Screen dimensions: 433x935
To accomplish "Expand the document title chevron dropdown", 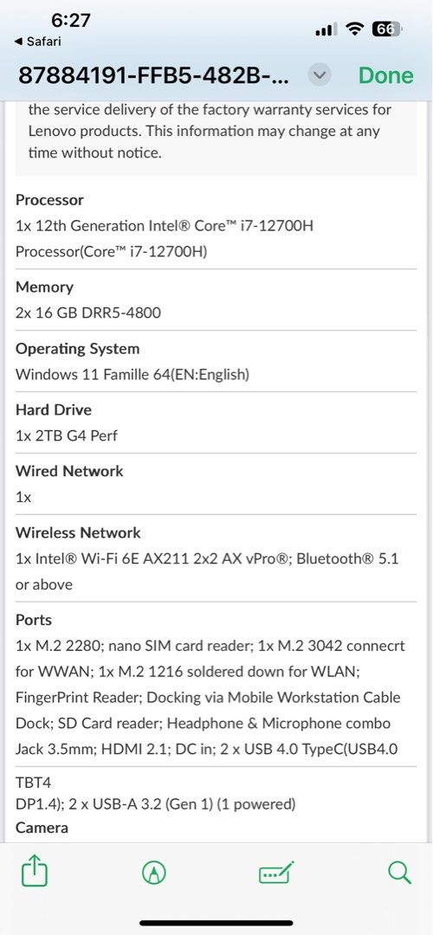I will (320, 75).
